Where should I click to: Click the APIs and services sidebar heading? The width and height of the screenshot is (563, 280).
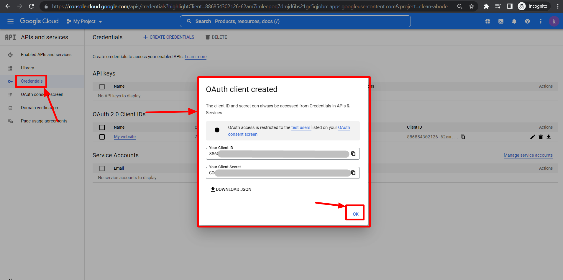tap(45, 37)
